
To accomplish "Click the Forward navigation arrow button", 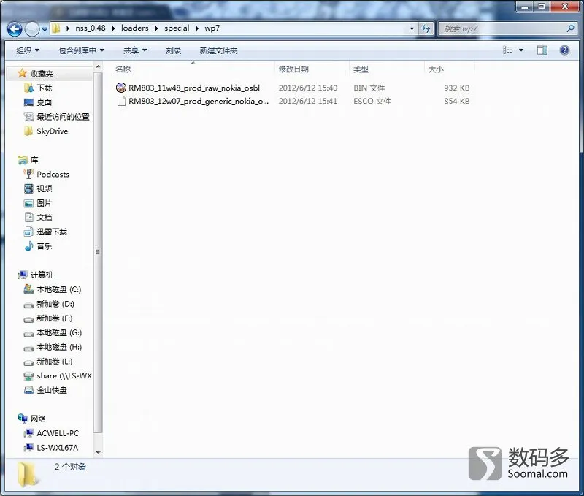I will 32,28.
